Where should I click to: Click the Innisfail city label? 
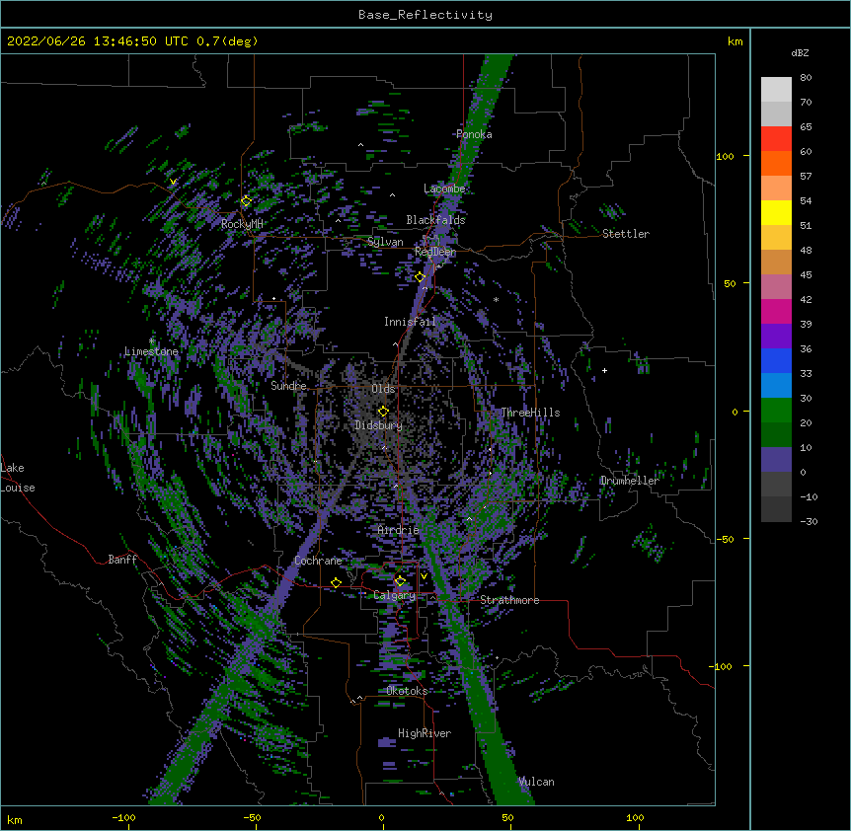[x=410, y=322]
